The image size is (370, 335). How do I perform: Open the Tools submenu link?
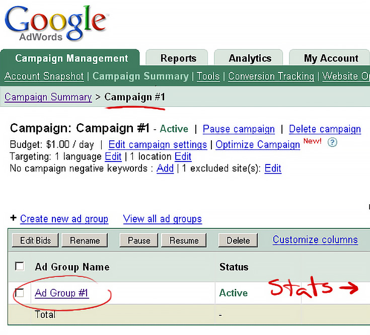[208, 76]
